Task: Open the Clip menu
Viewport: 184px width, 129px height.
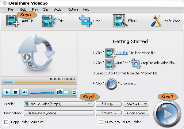Action: [45, 9]
